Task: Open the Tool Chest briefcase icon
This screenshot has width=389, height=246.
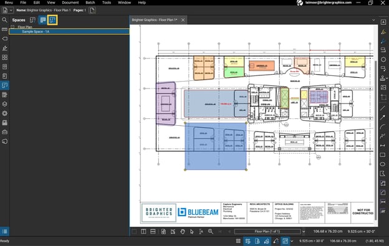Action: tap(4, 132)
